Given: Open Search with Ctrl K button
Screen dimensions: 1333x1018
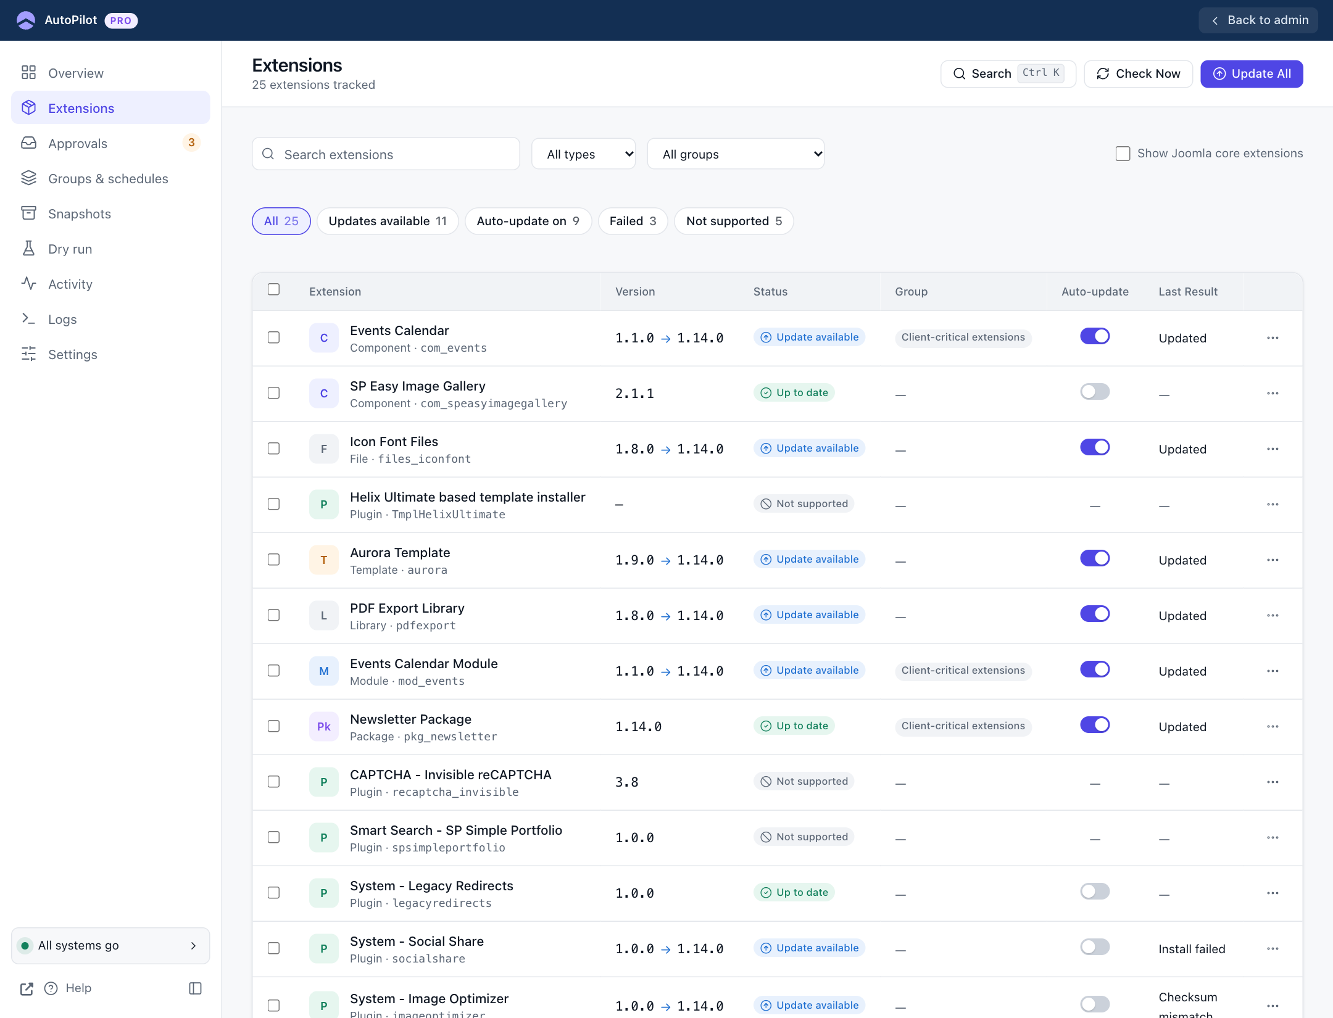Looking at the screenshot, I should [1008, 74].
